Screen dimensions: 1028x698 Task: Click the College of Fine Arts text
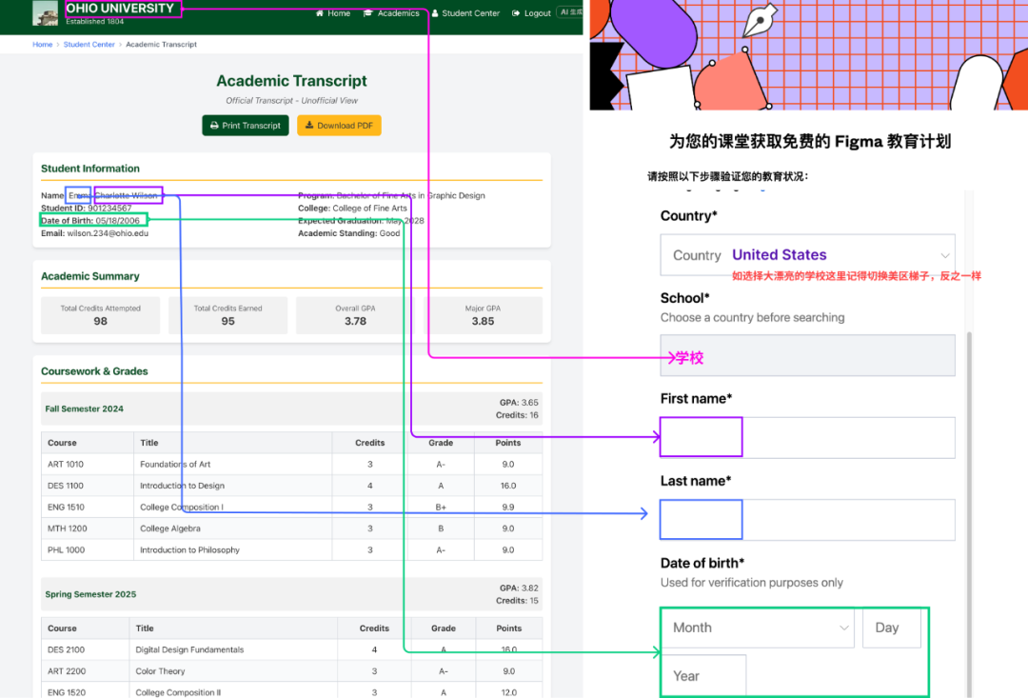click(x=369, y=208)
